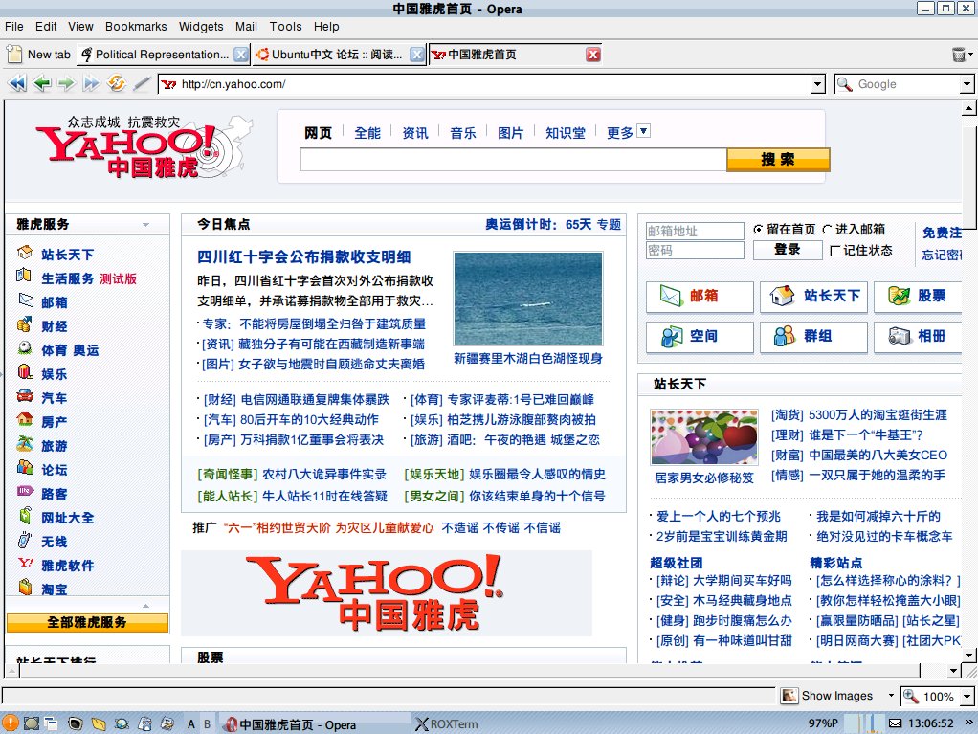Reload the page with the refresh icon
Screen dimensions: 978x734
click(x=117, y=83)
